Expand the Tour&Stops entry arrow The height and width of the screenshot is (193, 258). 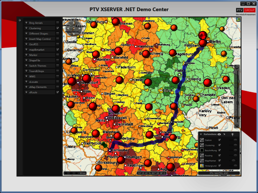26,71
